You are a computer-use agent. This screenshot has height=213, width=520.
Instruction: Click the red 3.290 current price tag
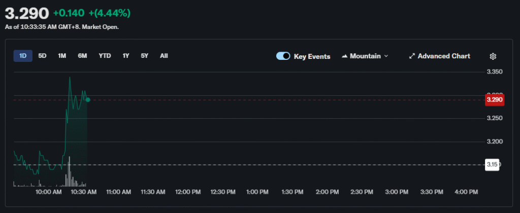point(494,100)
